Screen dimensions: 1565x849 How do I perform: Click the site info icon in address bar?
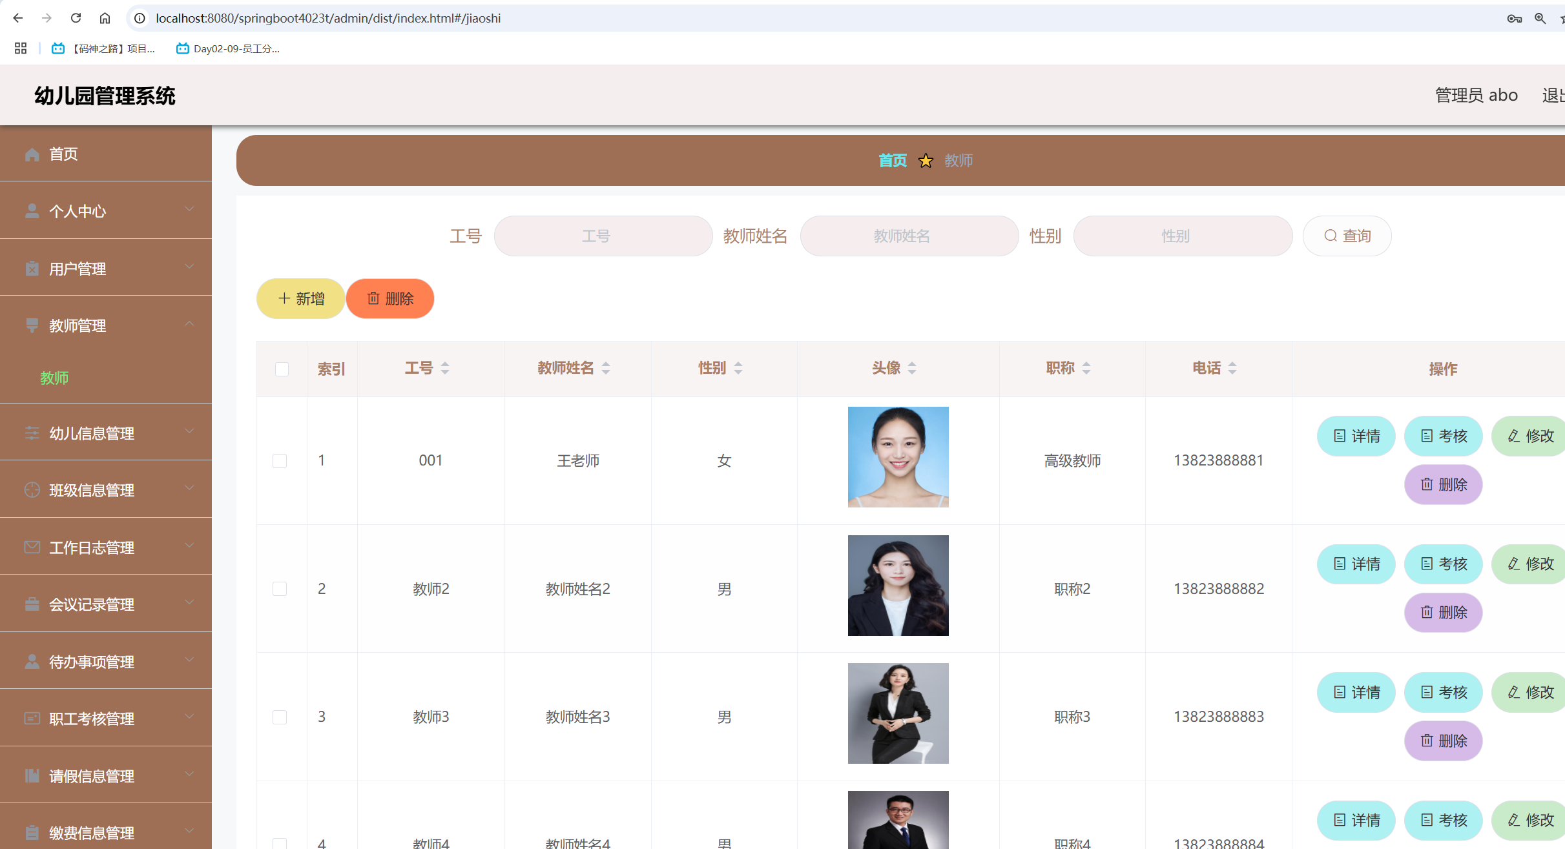(x=140, y=18)
